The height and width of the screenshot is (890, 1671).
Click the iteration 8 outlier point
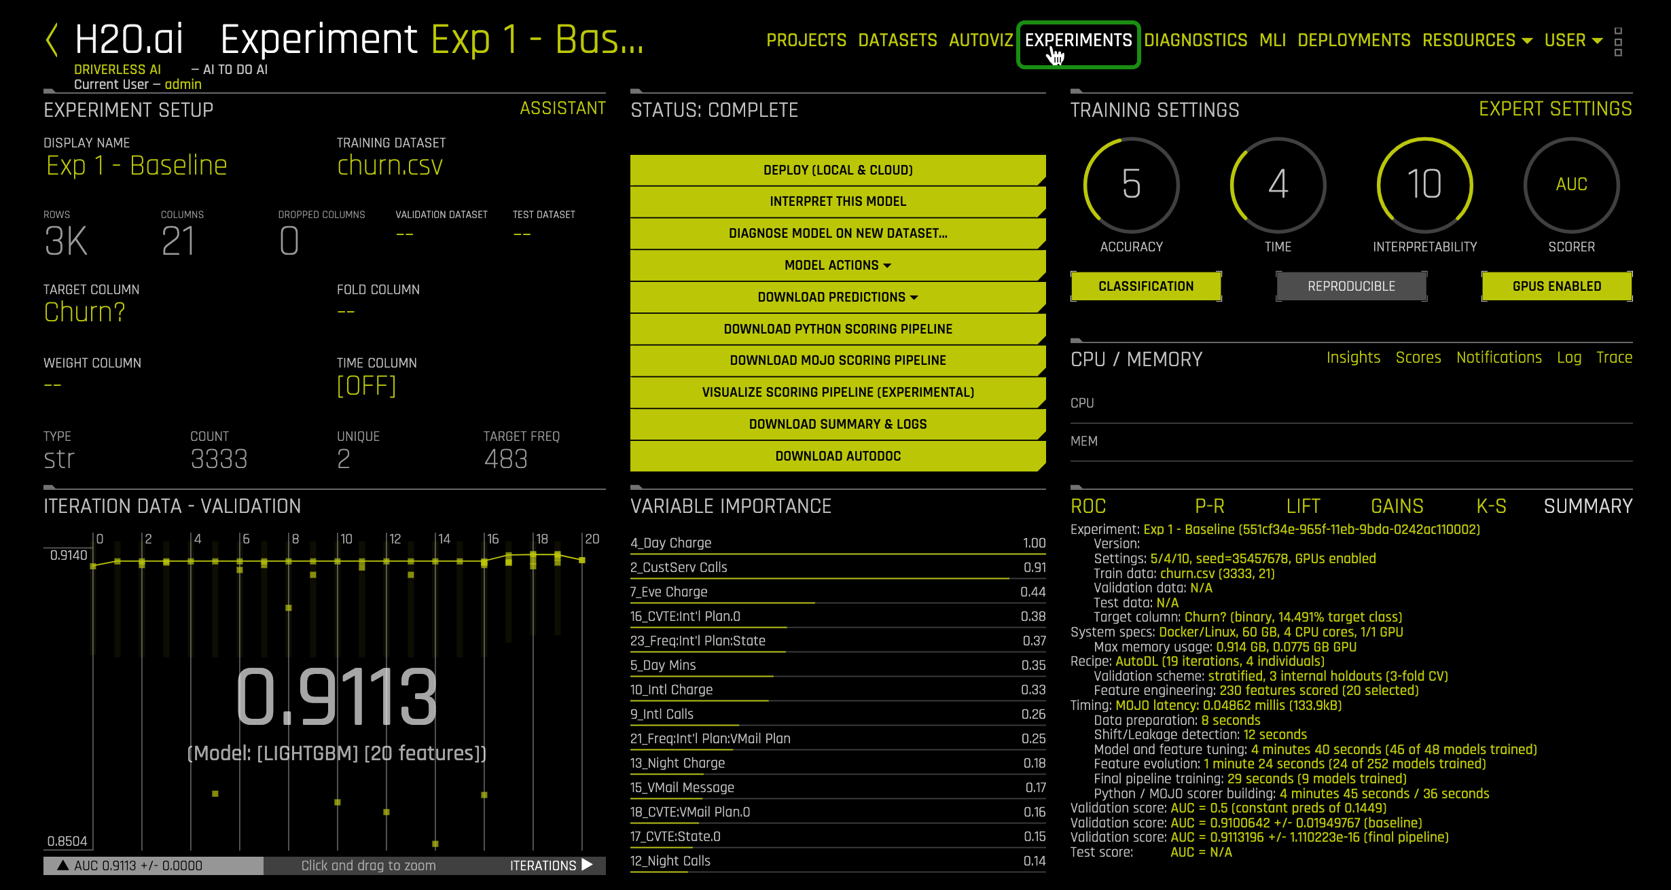pos(289,608)
